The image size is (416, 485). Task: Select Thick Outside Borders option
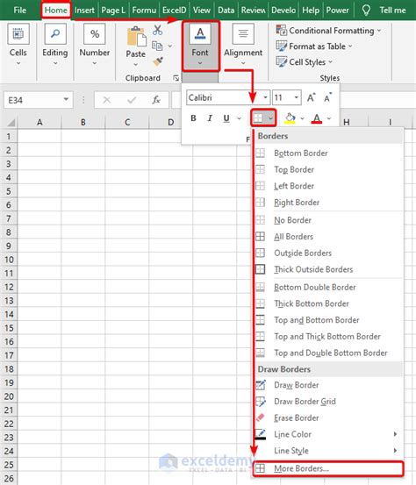coord(329,269)
